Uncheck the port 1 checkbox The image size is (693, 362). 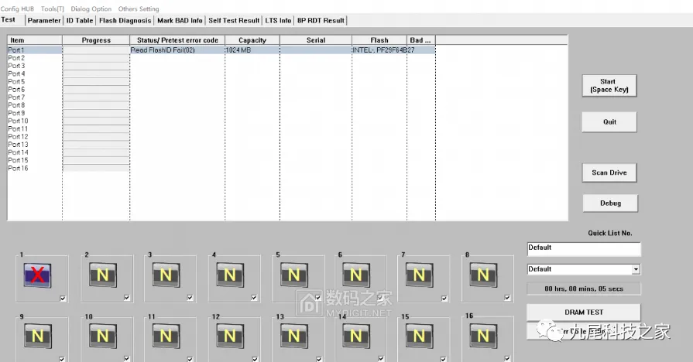point(62,298)
